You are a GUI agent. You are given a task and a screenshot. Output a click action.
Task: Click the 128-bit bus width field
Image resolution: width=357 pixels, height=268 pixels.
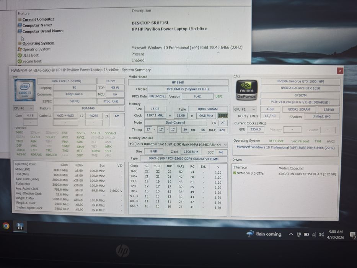329,109
